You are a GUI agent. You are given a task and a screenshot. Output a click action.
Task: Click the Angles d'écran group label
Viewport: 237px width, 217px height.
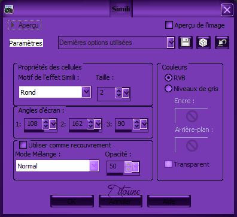click(41, 110)
